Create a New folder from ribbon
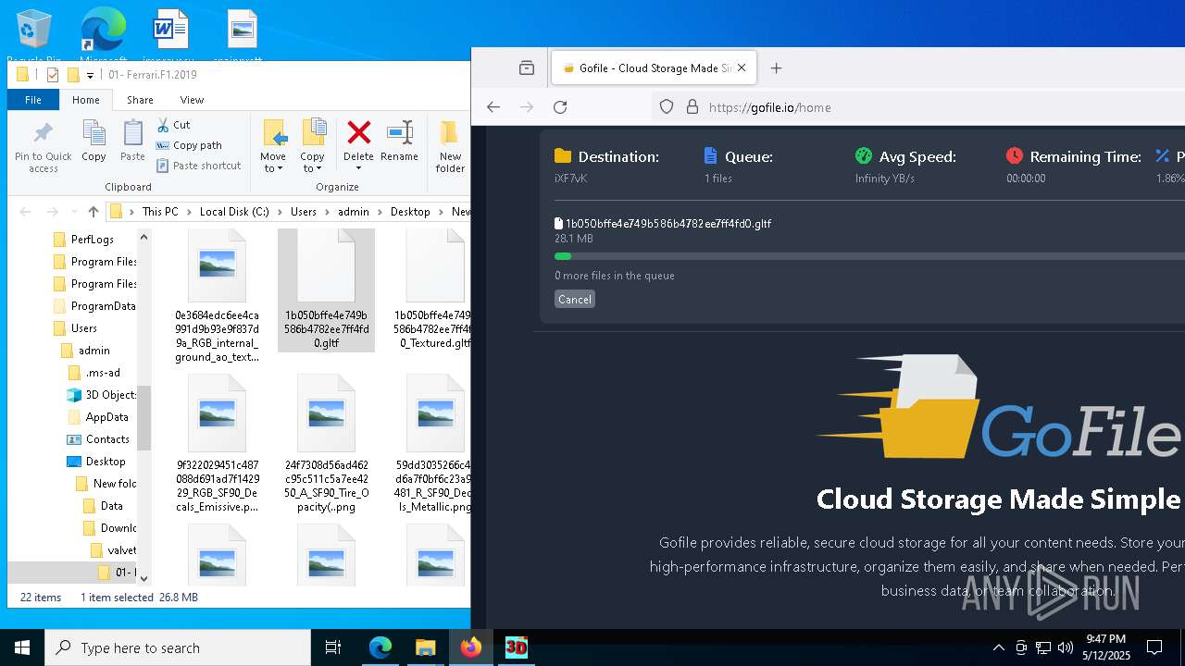 click(x=450, y=146)
